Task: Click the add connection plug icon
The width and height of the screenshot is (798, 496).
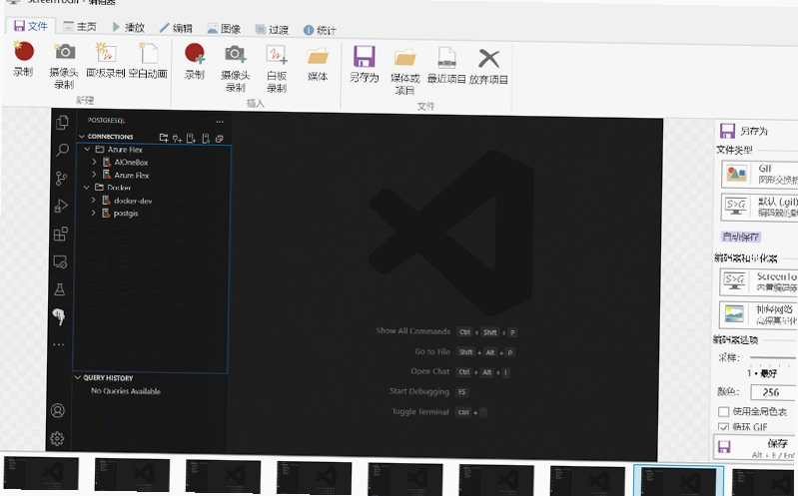Action: [x=177, y=138]
